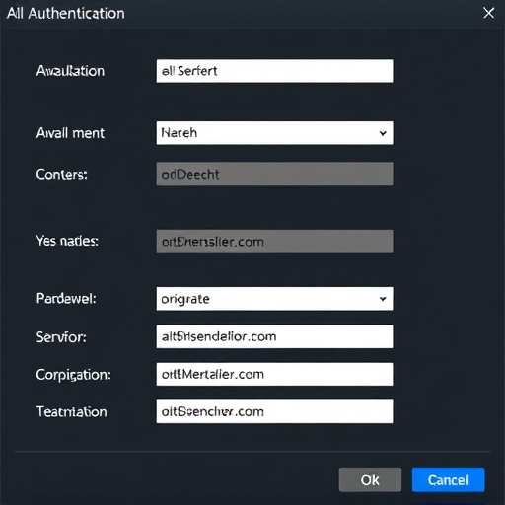Click the Conters: label
Screen dimensions: 505x505
click(62, 175)
